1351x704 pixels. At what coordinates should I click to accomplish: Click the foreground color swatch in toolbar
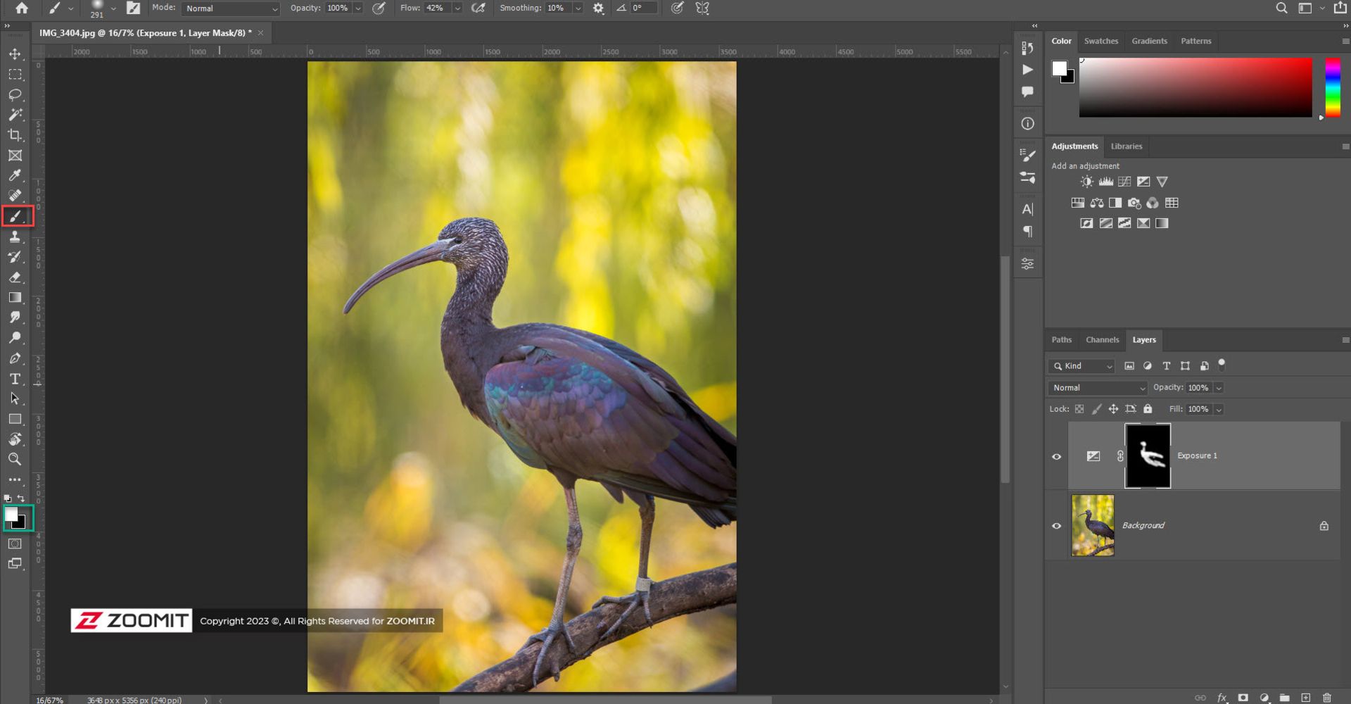coord(11,515)
